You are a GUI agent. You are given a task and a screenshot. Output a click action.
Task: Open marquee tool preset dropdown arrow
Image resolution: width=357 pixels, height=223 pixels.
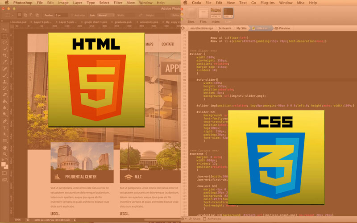pyautogui.click(x=13, y=15)
